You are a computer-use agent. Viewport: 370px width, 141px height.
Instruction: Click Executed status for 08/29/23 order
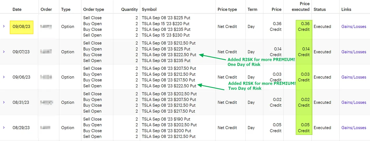[x=322, y=128]
